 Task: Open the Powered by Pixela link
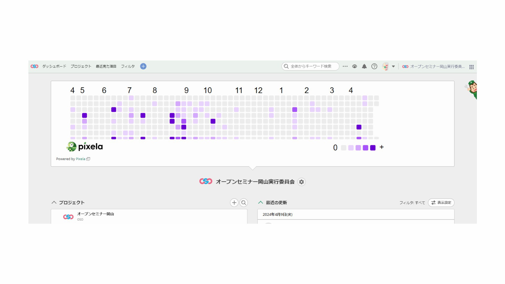80,159
